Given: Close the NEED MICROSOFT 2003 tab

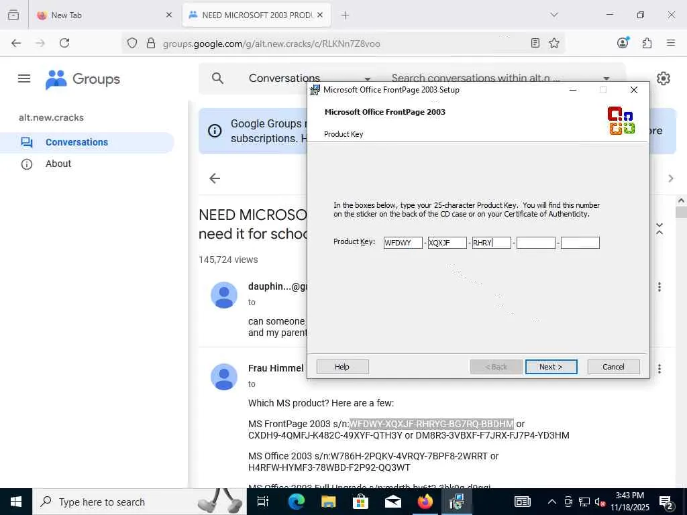Looking at the screenshot, I should click(x=320, y=15).
